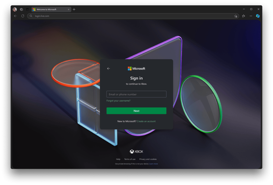The image size is (273, 185).
Task: Click the site information icon in the address bar
Action: point(31,16)
